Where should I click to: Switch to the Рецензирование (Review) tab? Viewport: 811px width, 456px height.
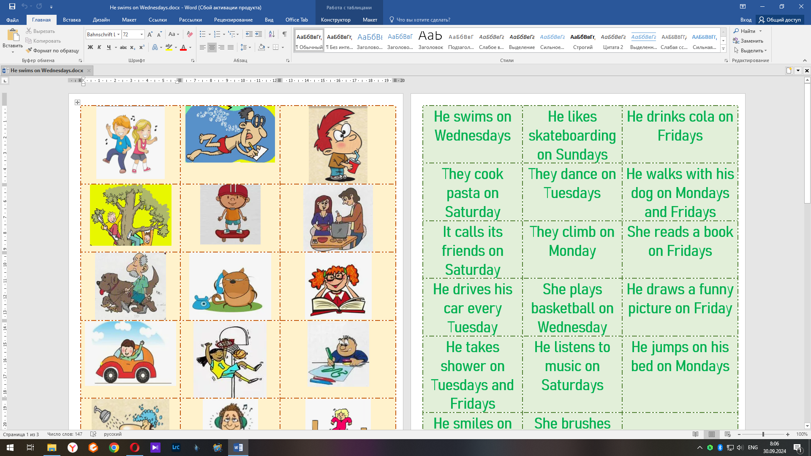click(233, 20)
